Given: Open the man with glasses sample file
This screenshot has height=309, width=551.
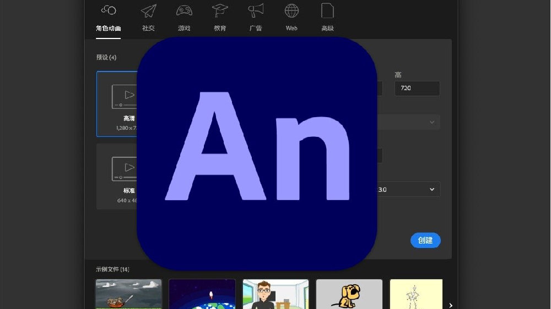Looking at the screenshot, I should point(276,294).
